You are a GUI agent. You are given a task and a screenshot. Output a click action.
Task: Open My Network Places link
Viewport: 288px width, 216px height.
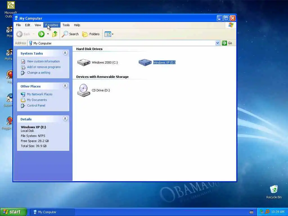(x=40, y=94)
